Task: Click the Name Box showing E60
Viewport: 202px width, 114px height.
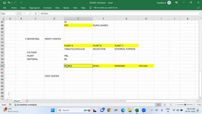Action: coord(8,14)
